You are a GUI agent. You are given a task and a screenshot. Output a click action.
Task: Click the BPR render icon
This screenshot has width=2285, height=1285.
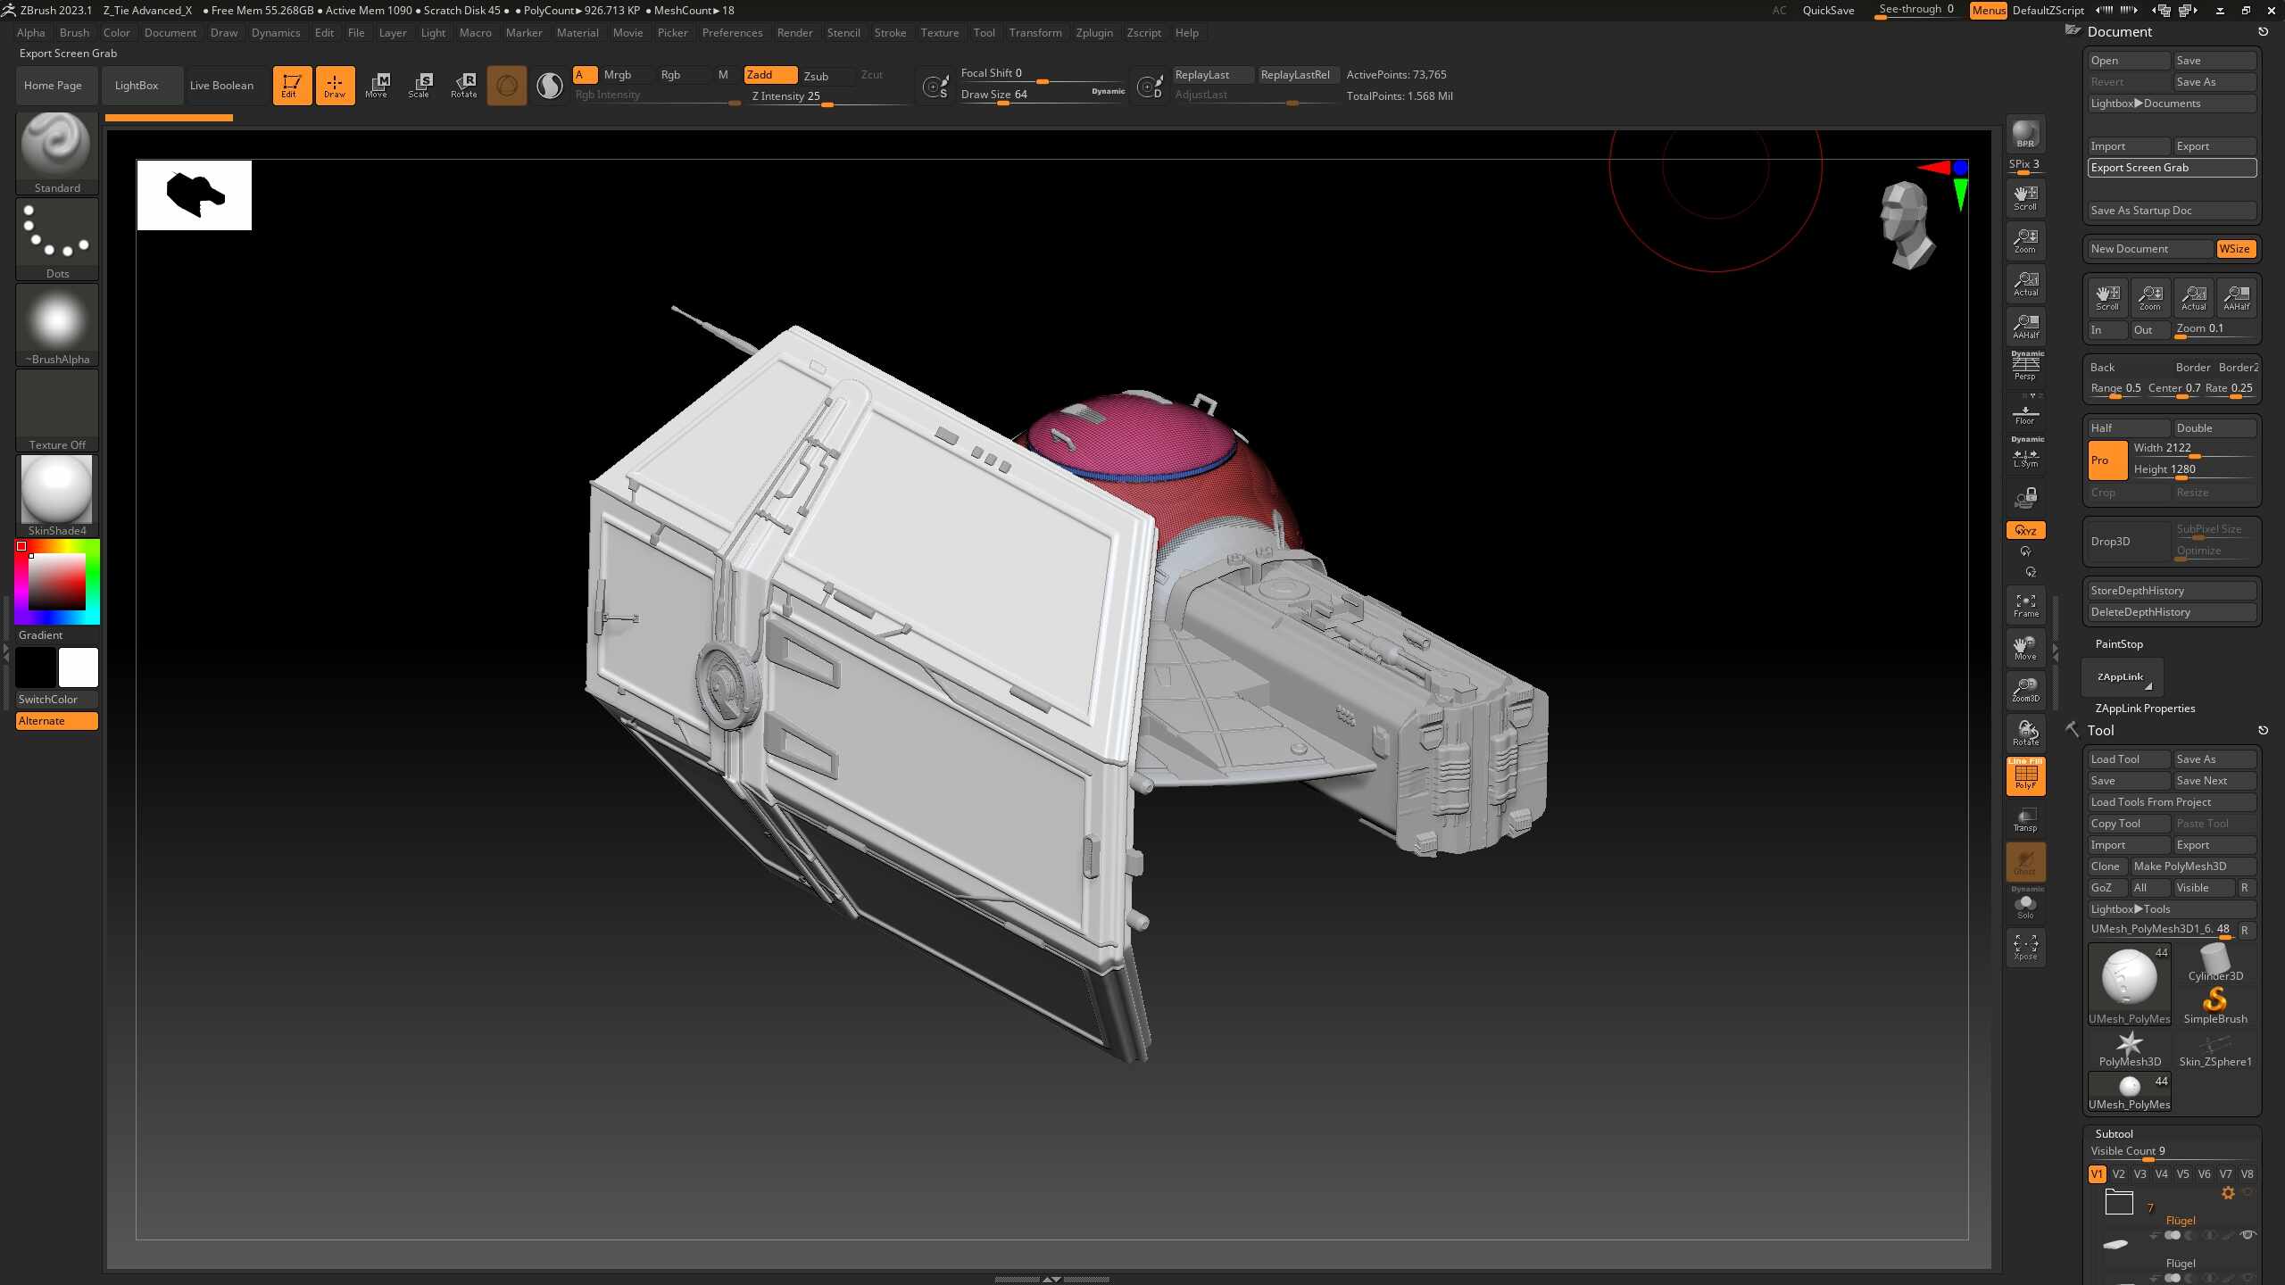point(2025,134)
